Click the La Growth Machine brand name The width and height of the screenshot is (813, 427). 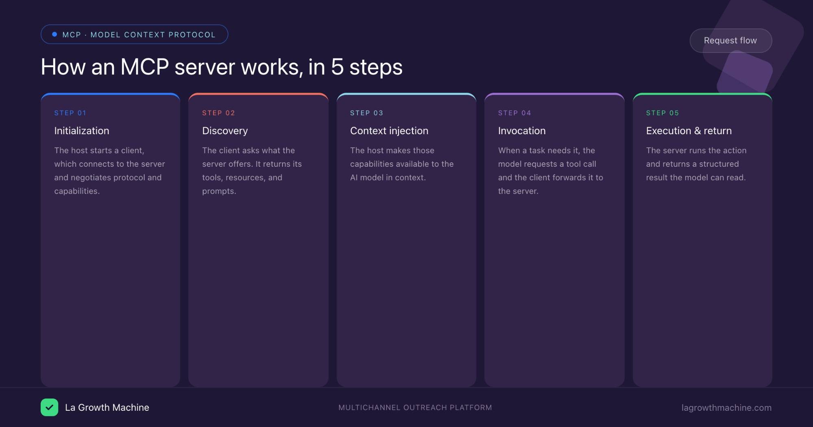[107, 407]
